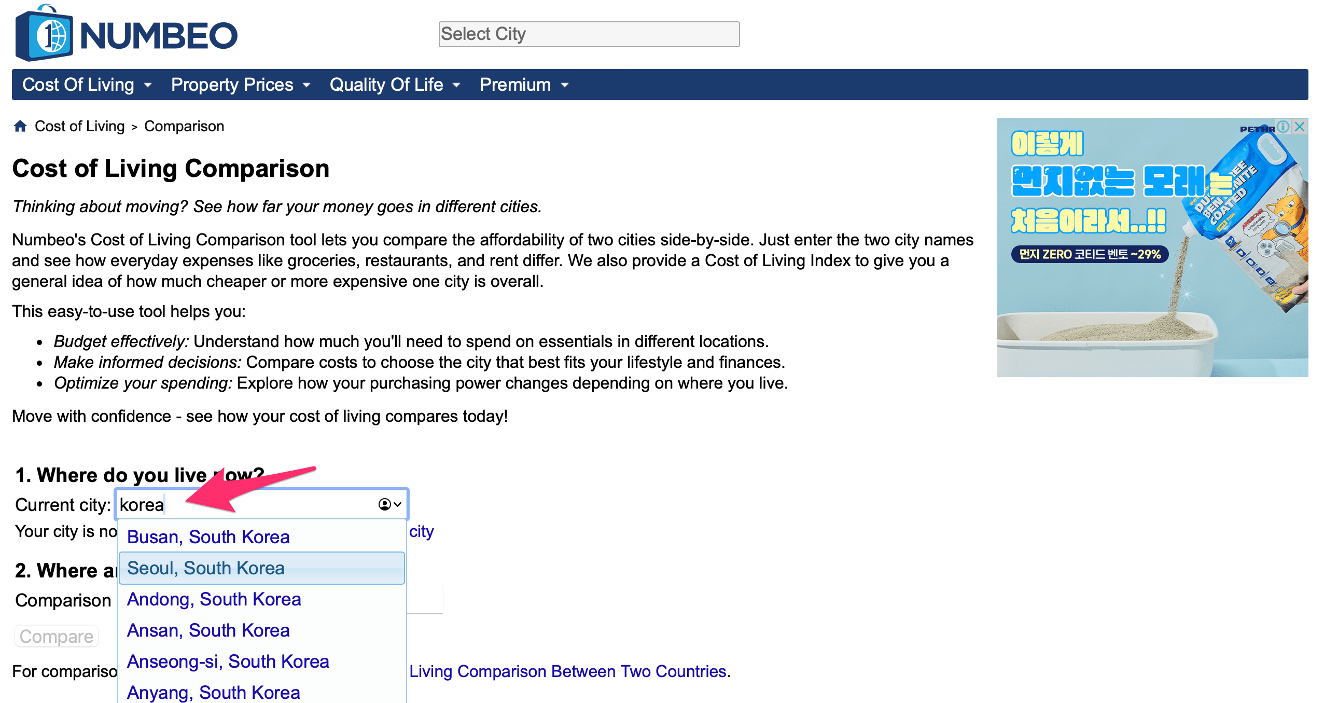This screenshot has width=1324, height=703.
Task: Click the Numbeo logo icon
Action: [x=45, y=35]
